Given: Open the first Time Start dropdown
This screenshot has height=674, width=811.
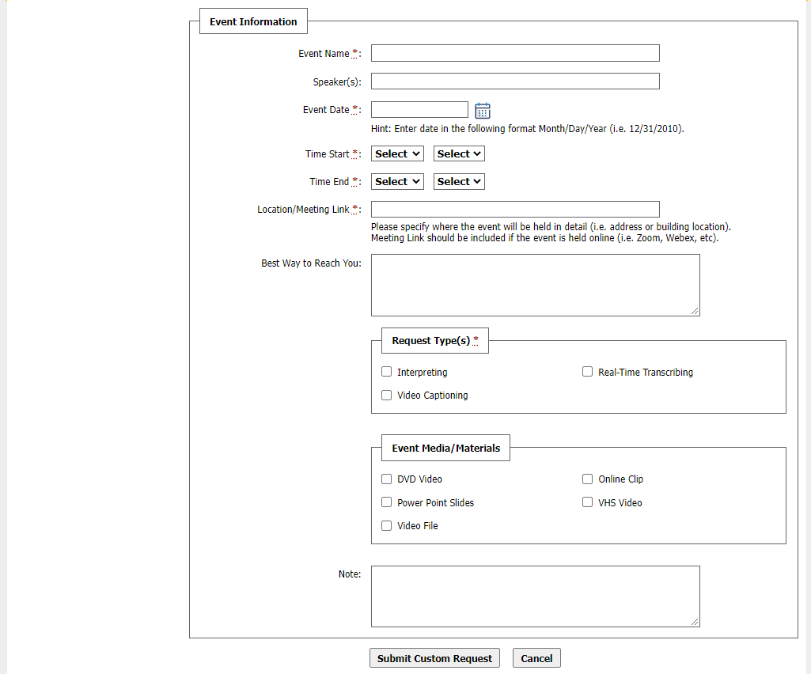Looking at the screenshot, I should (397, 154).
